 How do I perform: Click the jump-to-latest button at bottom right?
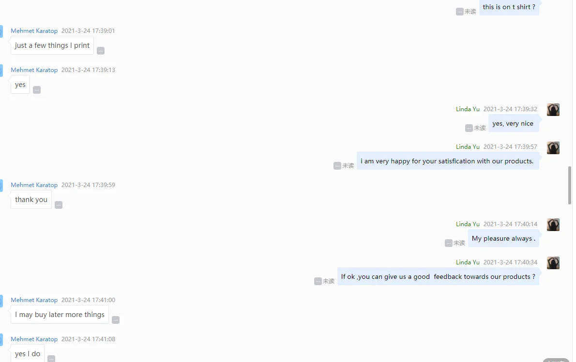click(x=556, y=360)
